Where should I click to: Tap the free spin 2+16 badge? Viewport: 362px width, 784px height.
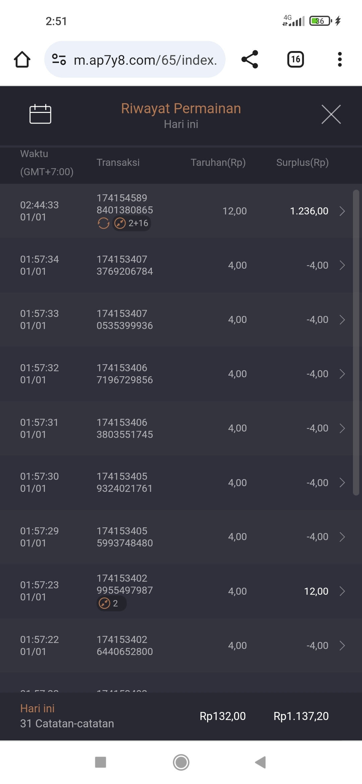click(x=132, y=223)
